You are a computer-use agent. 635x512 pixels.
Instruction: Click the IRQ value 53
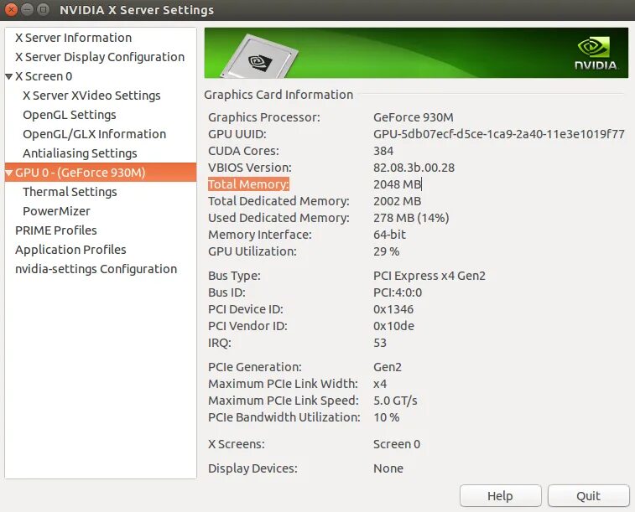(x=380, y=343)
